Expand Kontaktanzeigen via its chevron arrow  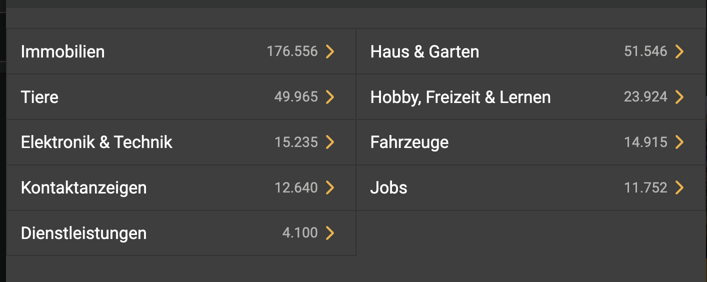point(330,188)
